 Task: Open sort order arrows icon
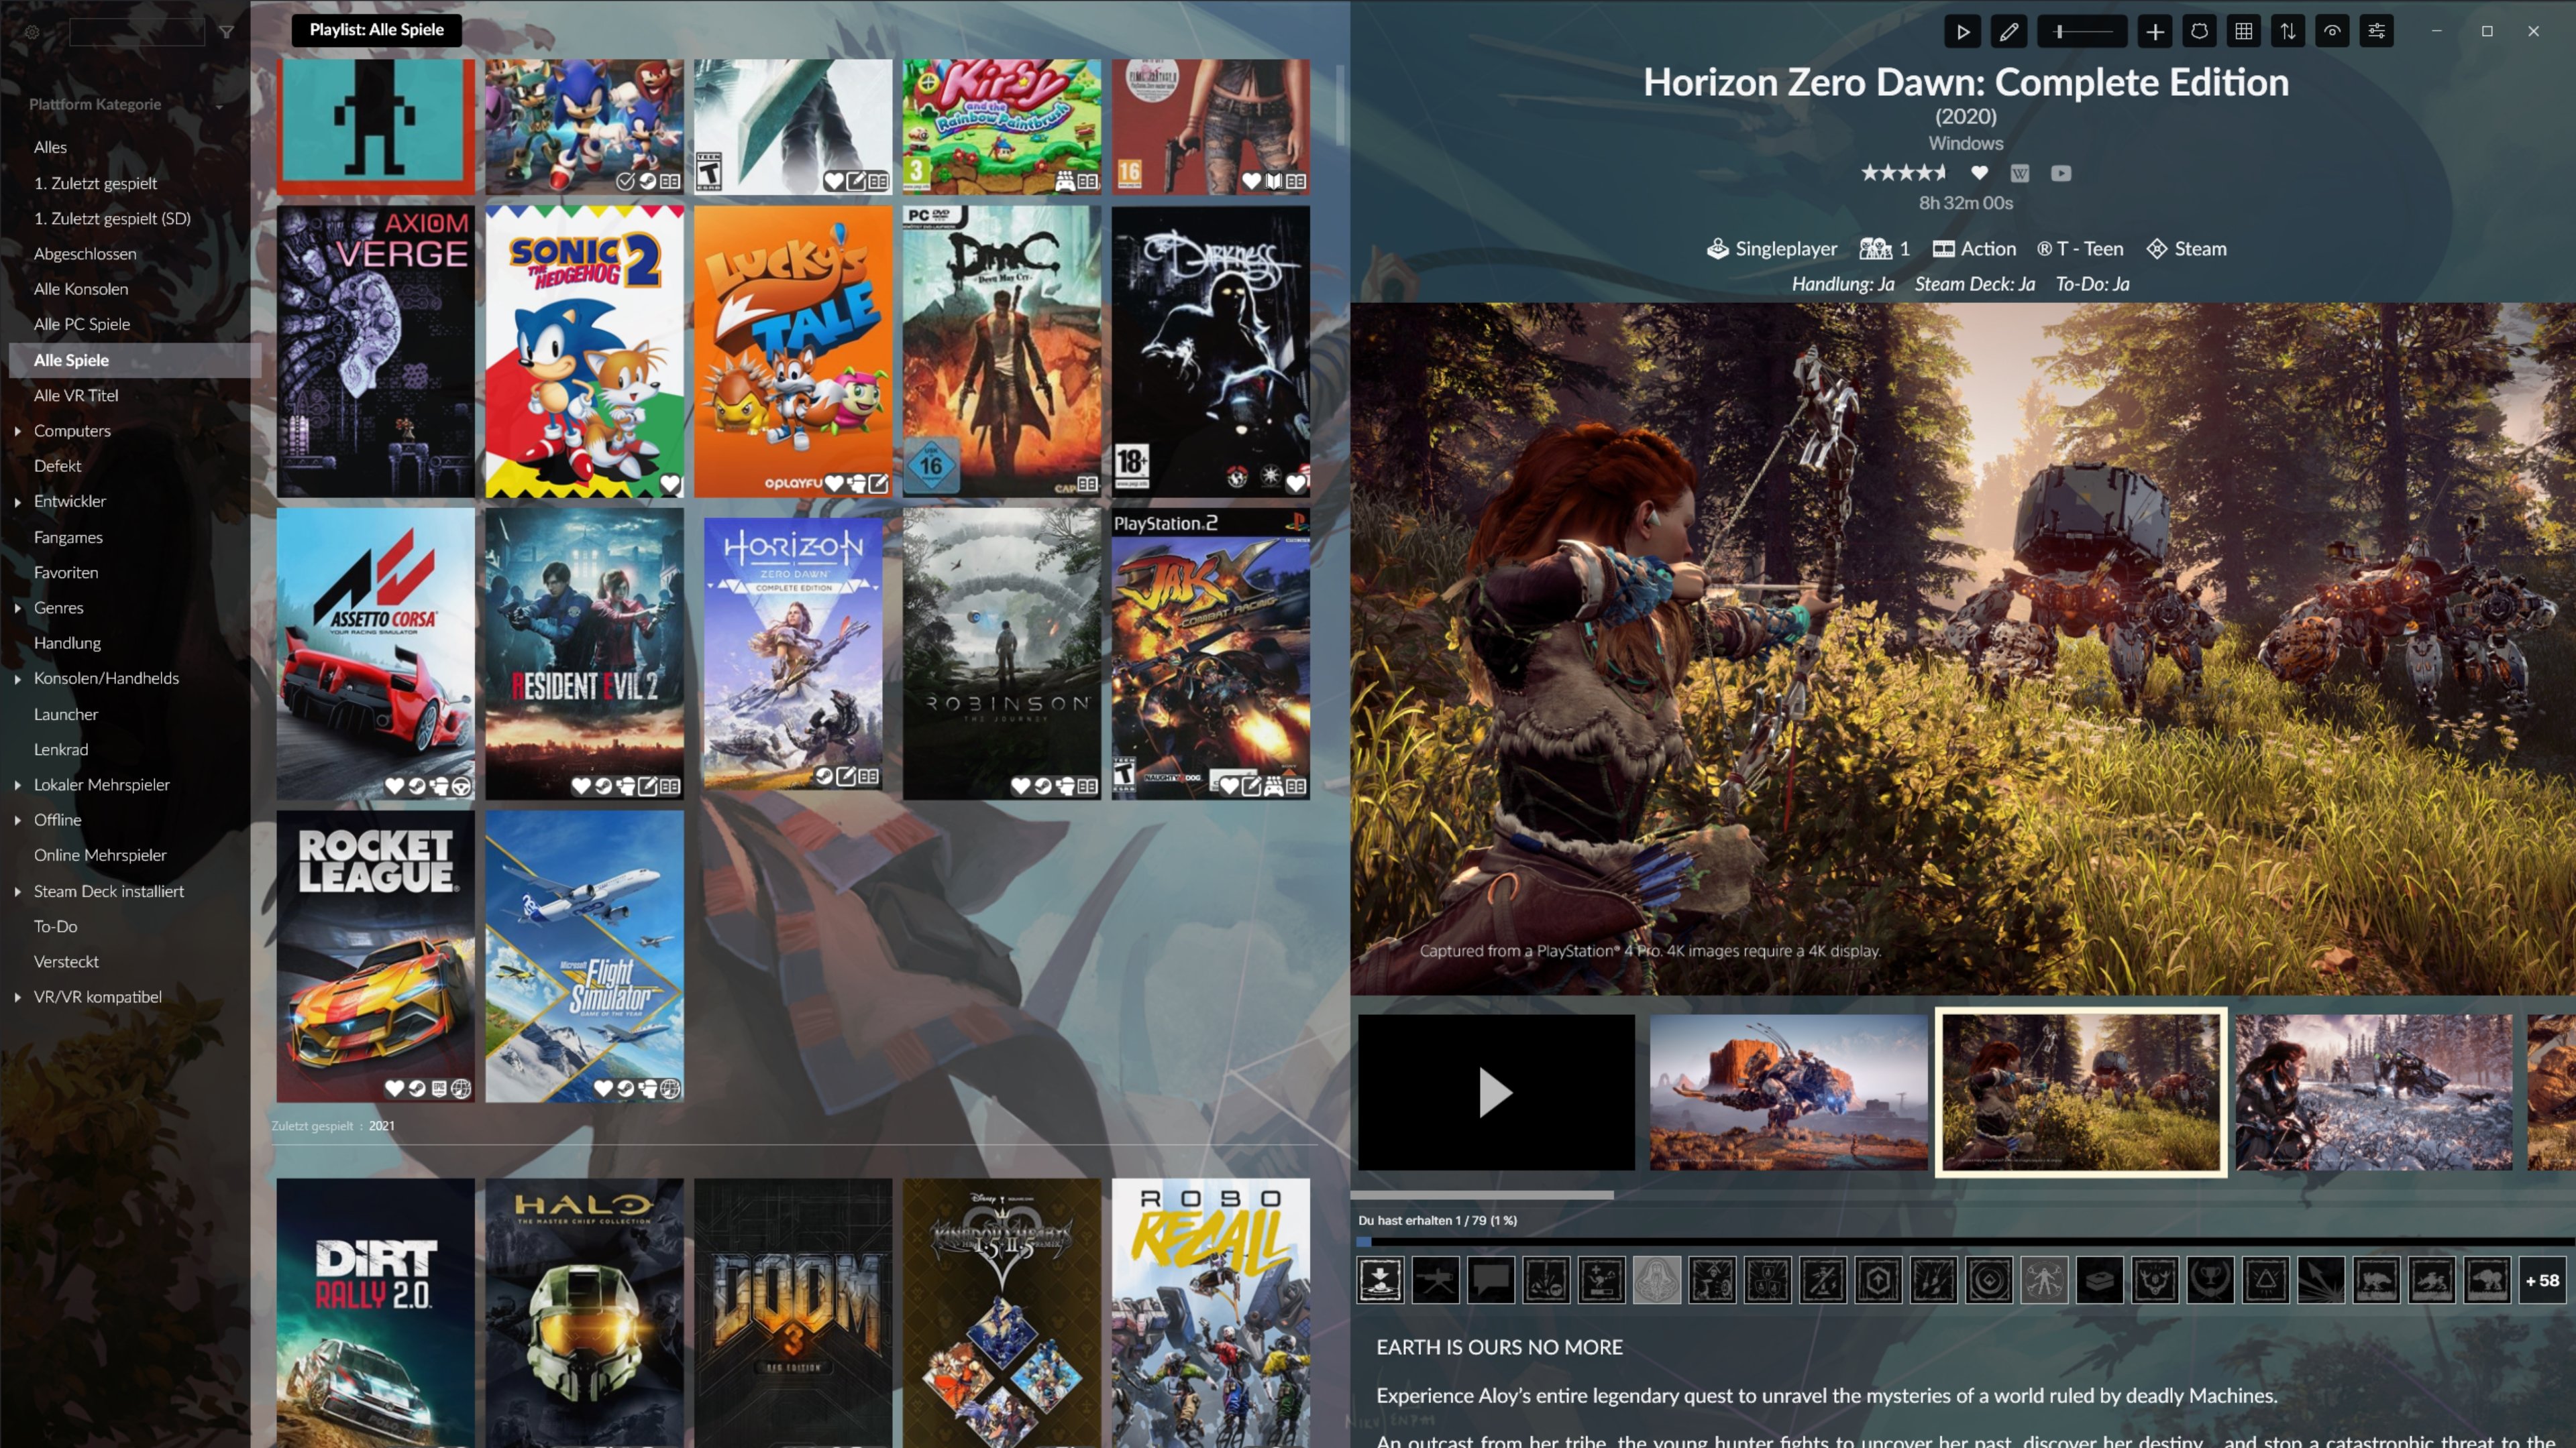click(x=2288, y=32)
